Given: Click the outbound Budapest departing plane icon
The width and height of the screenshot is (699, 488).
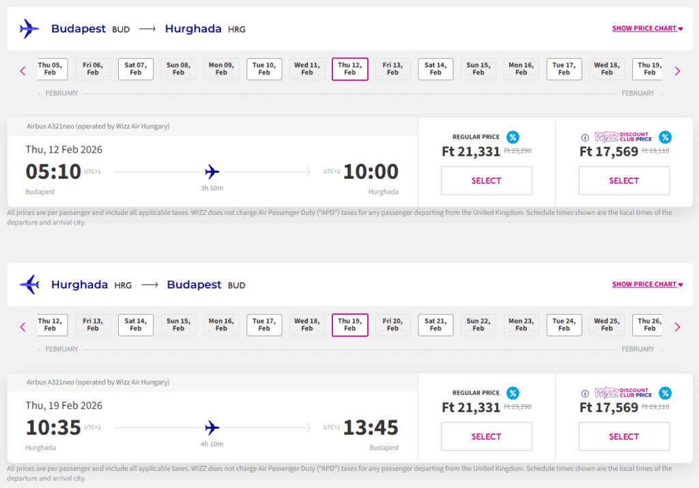Looking at the screenshot, I should (29, 29).
